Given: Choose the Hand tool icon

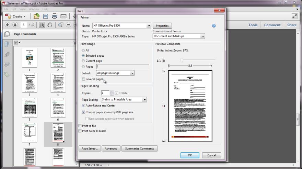Looking at the screenshot, I should coord(50,25).
